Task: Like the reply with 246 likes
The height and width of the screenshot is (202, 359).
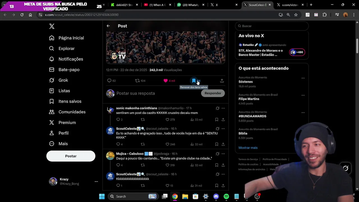Action: [167, 144]
